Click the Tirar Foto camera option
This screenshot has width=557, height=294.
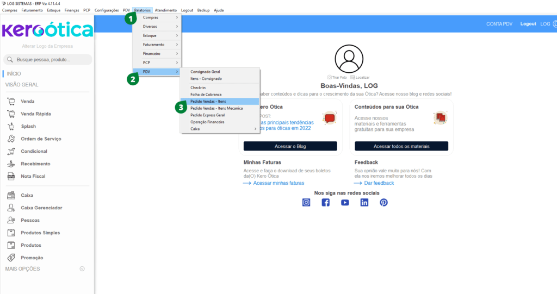[337, 77]
